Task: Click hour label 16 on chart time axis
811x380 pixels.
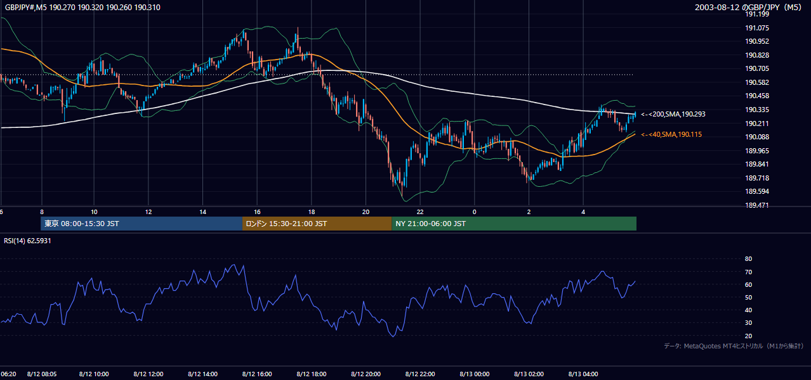Action: point(257,212)
